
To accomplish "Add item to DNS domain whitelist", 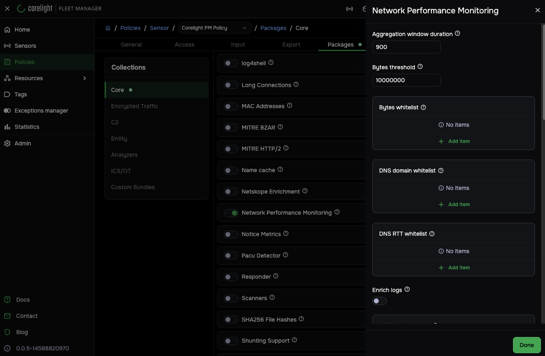I will 454,205.
